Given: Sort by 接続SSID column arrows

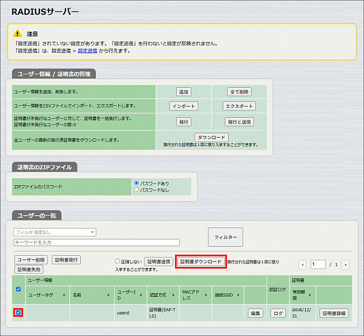Looking at the screenshot, I should coord(238,295).
